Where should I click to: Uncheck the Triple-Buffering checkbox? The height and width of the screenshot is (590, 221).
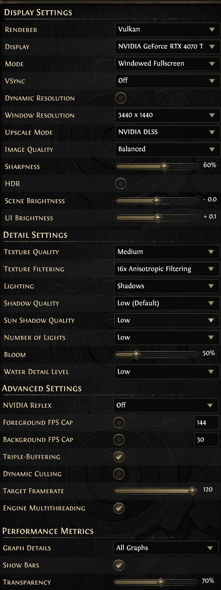[x=119, y=457]
